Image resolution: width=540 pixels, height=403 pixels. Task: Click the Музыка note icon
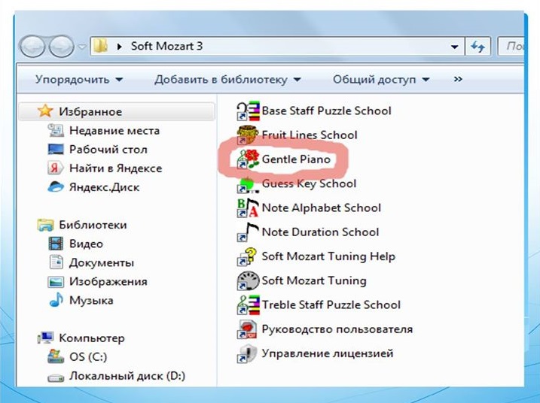(x=56, y=300)
